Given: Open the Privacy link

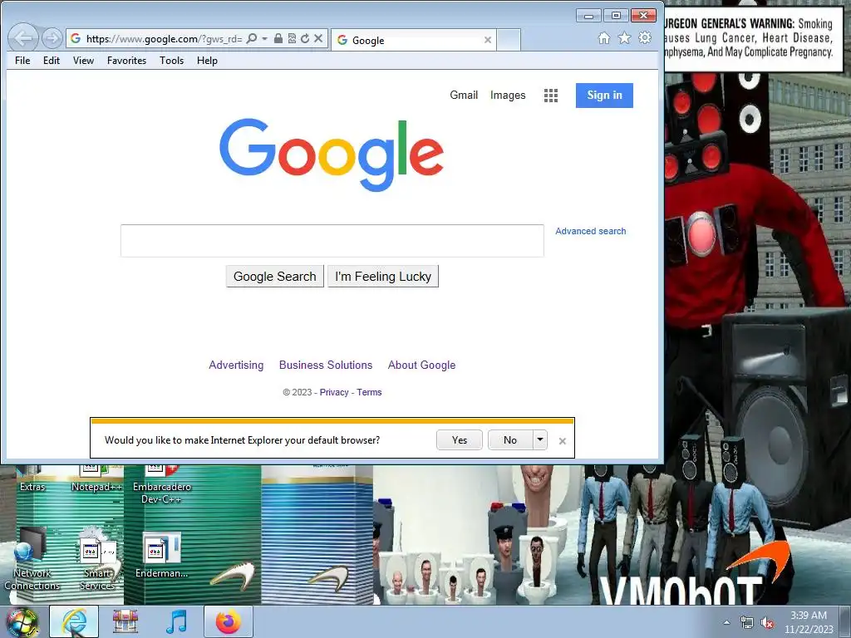Looking at the screenshot, I should [334, 392].
